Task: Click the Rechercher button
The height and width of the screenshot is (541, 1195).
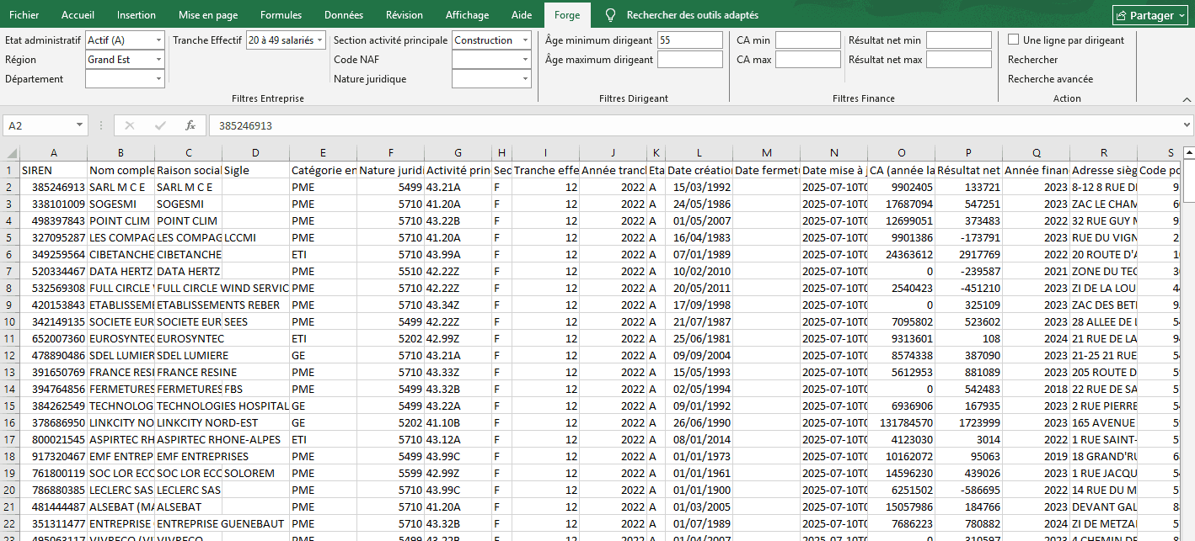Action: pos(1032,60)
